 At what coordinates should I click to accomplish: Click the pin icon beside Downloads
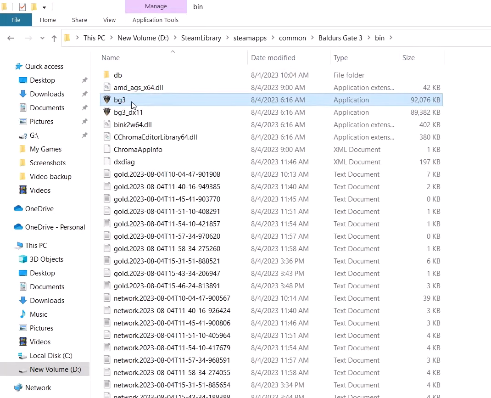(84, 94)
